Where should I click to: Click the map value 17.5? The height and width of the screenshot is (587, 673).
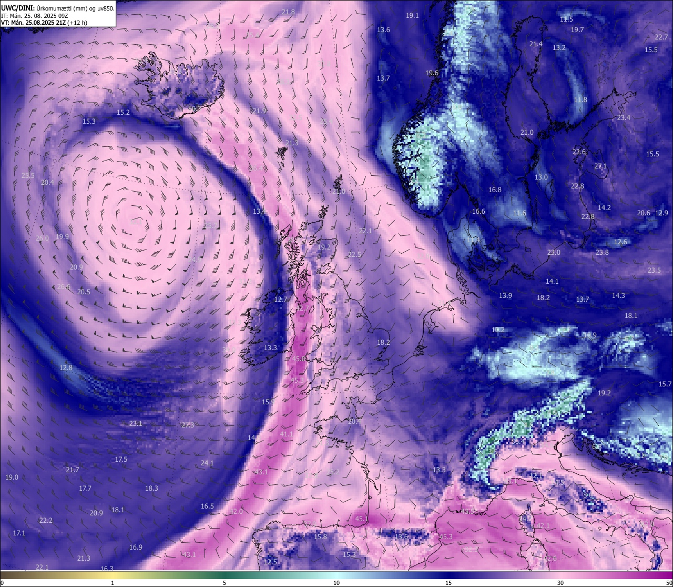tap(121, 460)
